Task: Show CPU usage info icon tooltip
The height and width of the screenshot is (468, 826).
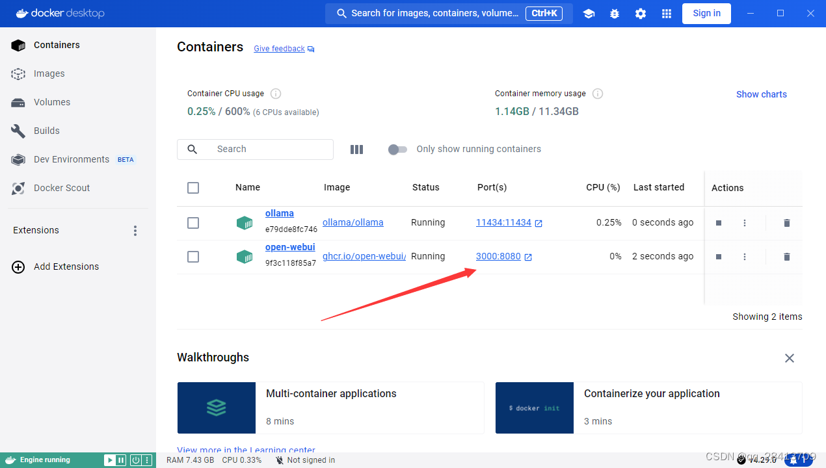Action: [x=276, y=94]
